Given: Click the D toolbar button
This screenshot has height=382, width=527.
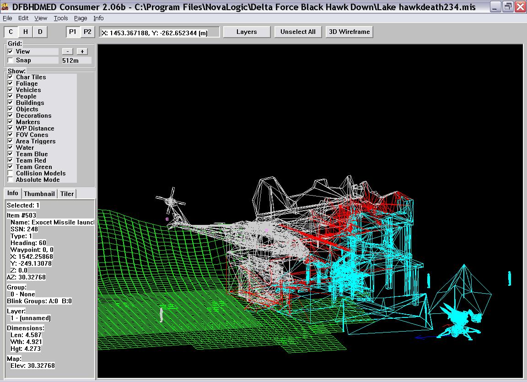Looking at the screenshot, I should (x=40, y=32).
